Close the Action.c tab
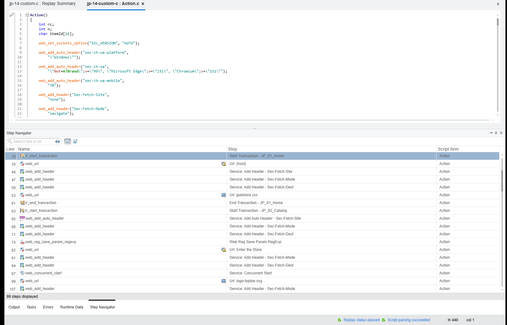The width and height of the screenshot is (507, 325). (x=143, y=4)
